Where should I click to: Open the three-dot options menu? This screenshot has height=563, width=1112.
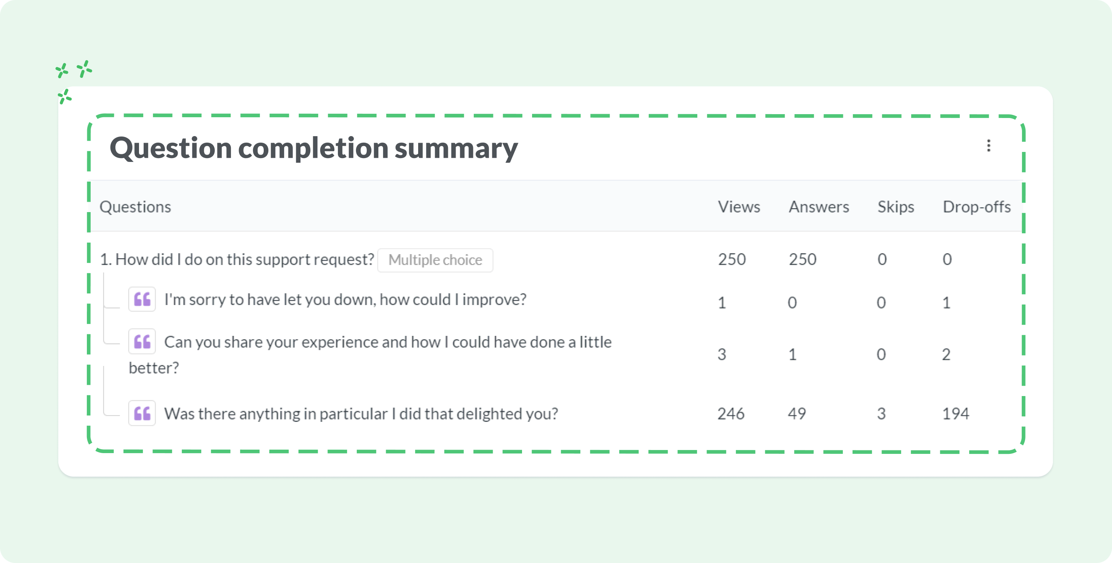click(x=988, y=146)
